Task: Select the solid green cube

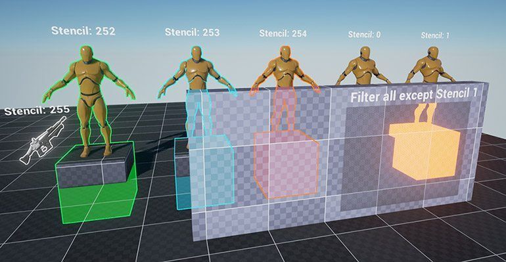Action: 97,183
